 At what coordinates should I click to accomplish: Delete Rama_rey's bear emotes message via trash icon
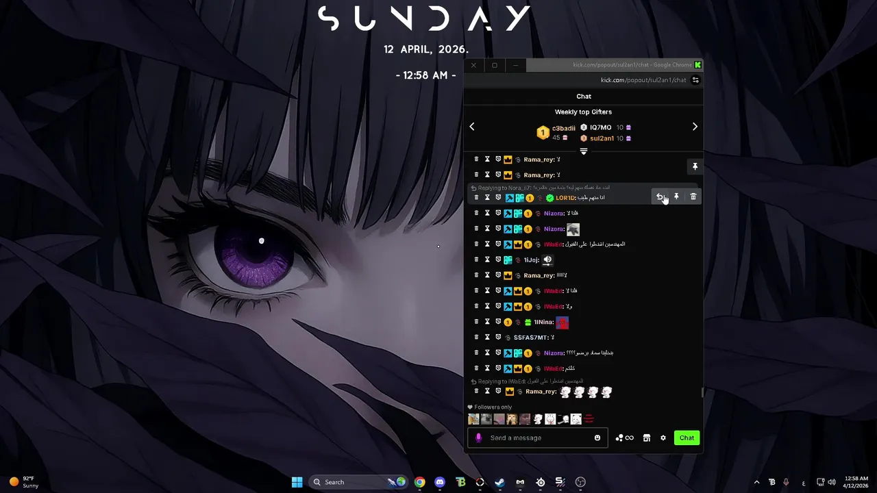point(476,391)
